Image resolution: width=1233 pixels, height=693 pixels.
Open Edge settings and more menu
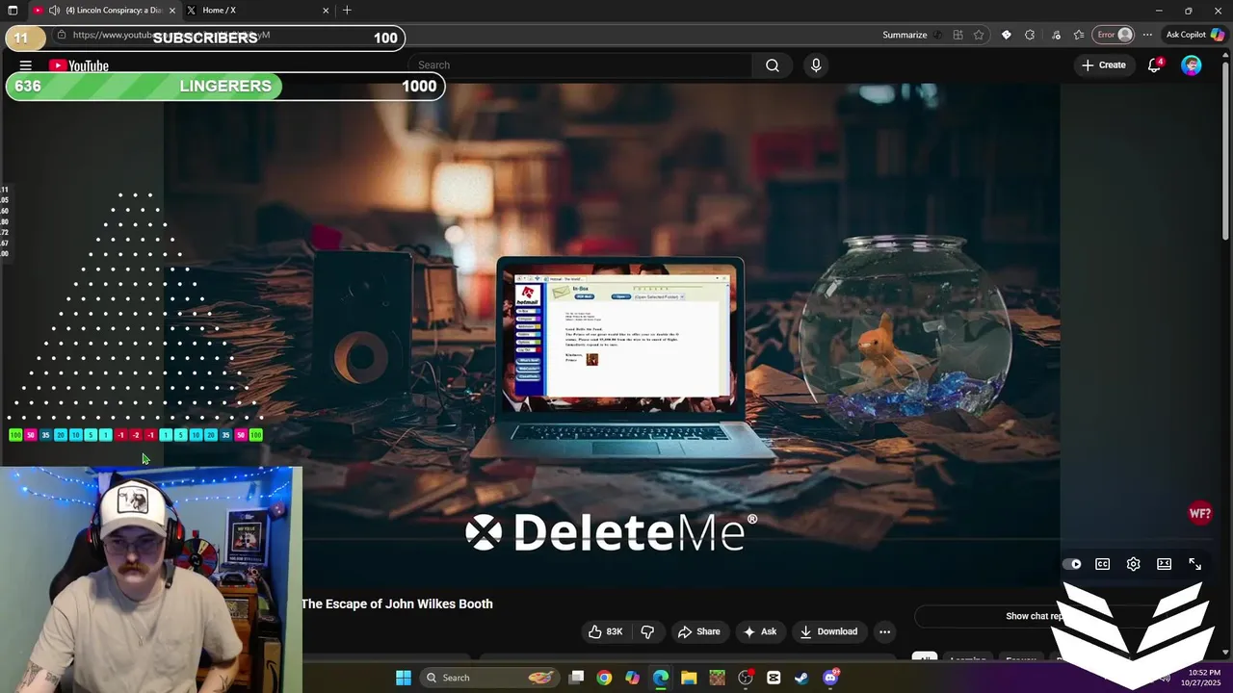(1147, 35)
